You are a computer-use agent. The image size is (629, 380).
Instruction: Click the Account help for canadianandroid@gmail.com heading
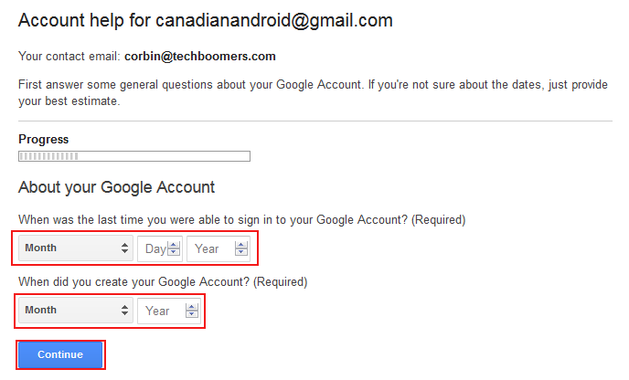(x=206, y=20)
